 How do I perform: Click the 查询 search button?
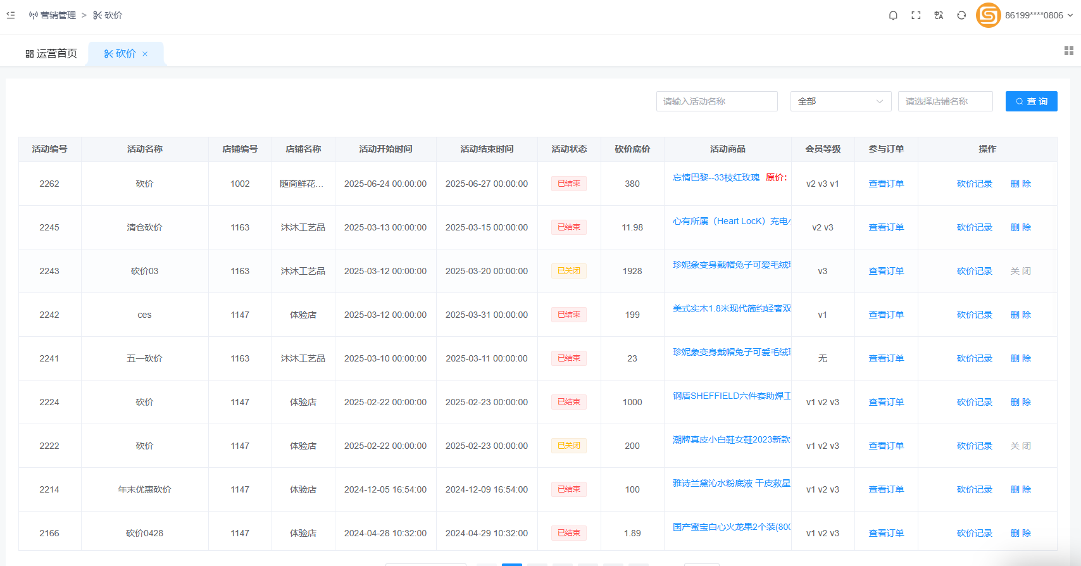click(x=1031, y=101)
